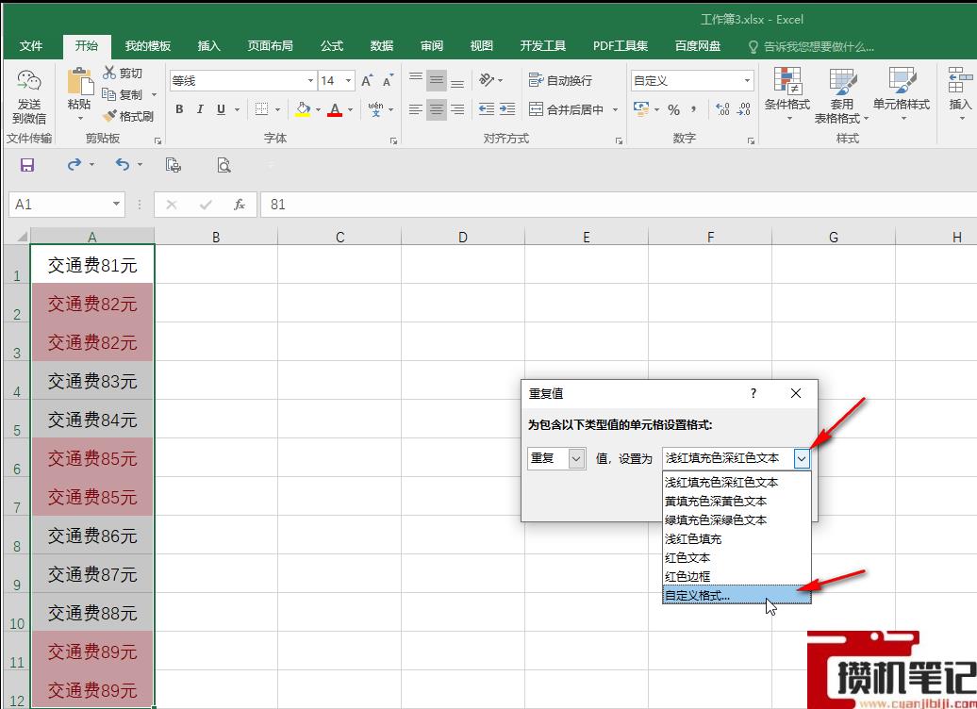Increase font size with large A icon
The height and width of the screenshot is (709, 977).
[368, 80]
